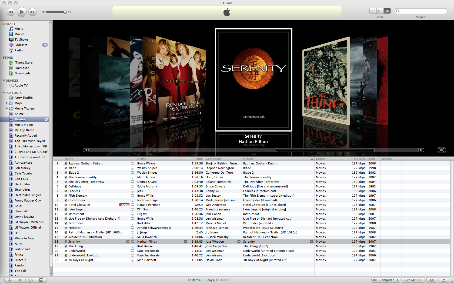Toggle repeat mode
Viewport: 454px width, 284px height.
pos(31,280)
